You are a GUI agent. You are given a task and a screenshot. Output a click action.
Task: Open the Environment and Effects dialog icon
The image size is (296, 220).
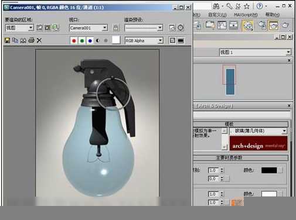[x=181, y=27]
